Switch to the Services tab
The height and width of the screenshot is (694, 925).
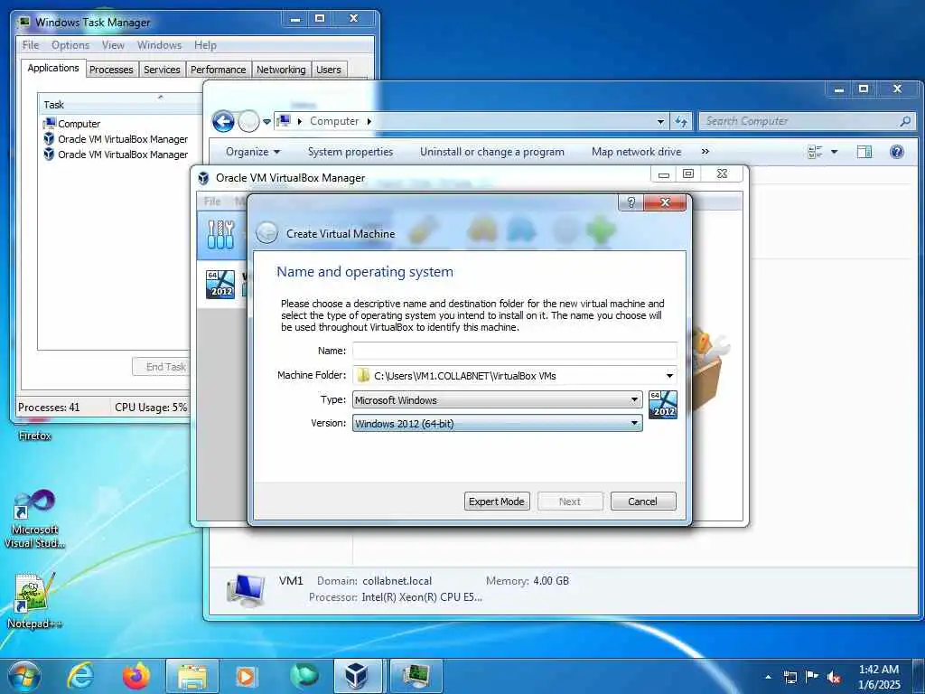coord(162,70)
